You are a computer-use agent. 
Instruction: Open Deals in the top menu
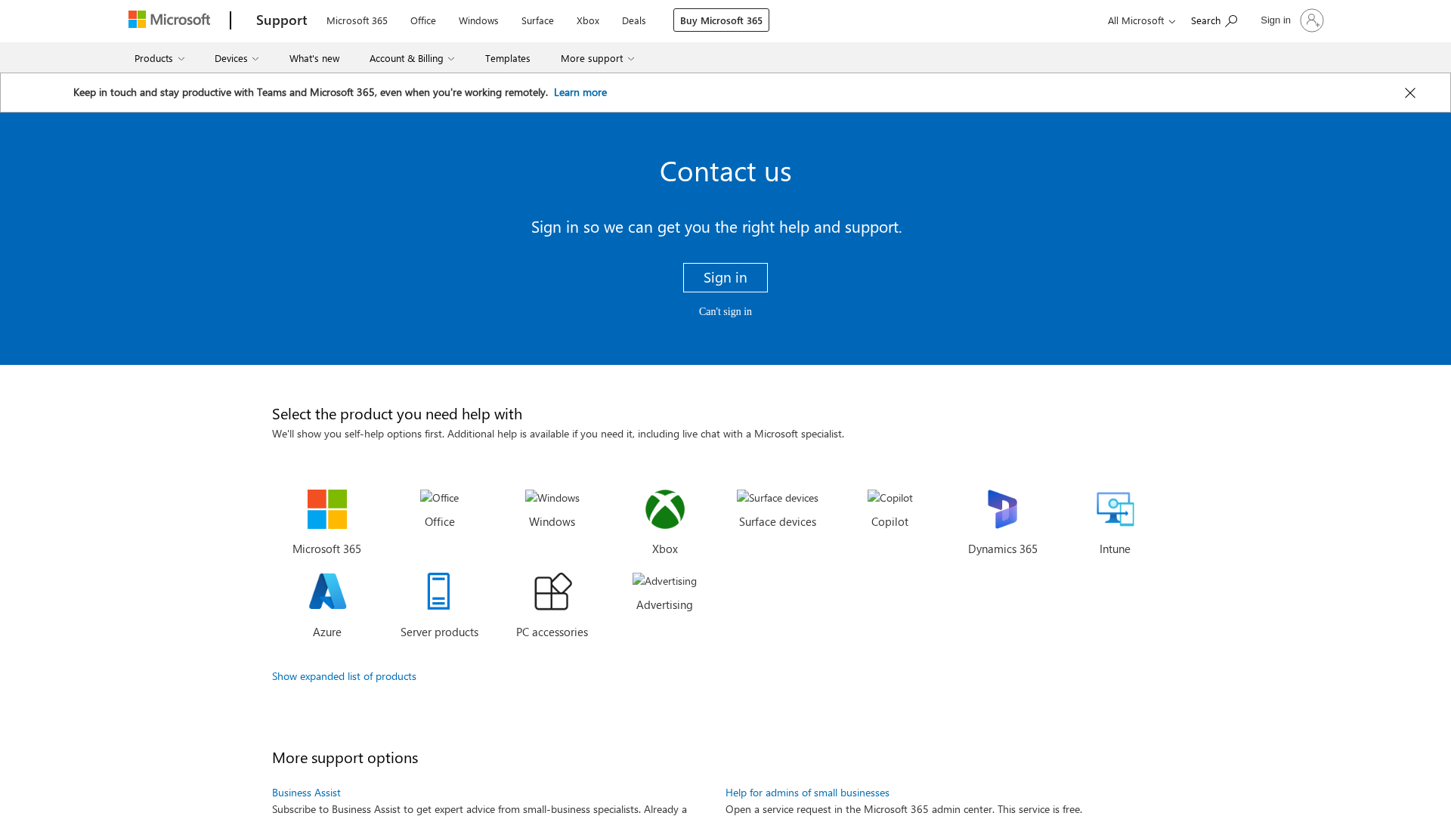[634, 20]
